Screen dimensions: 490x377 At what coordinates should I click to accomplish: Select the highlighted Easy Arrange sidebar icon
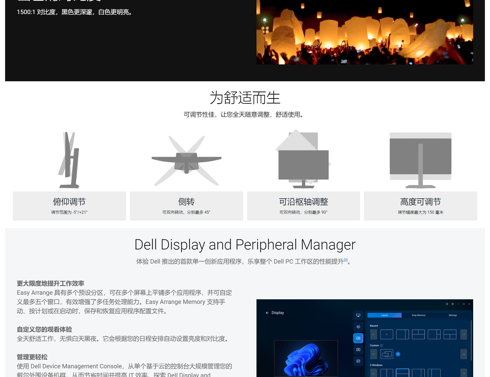pos(358,338)
